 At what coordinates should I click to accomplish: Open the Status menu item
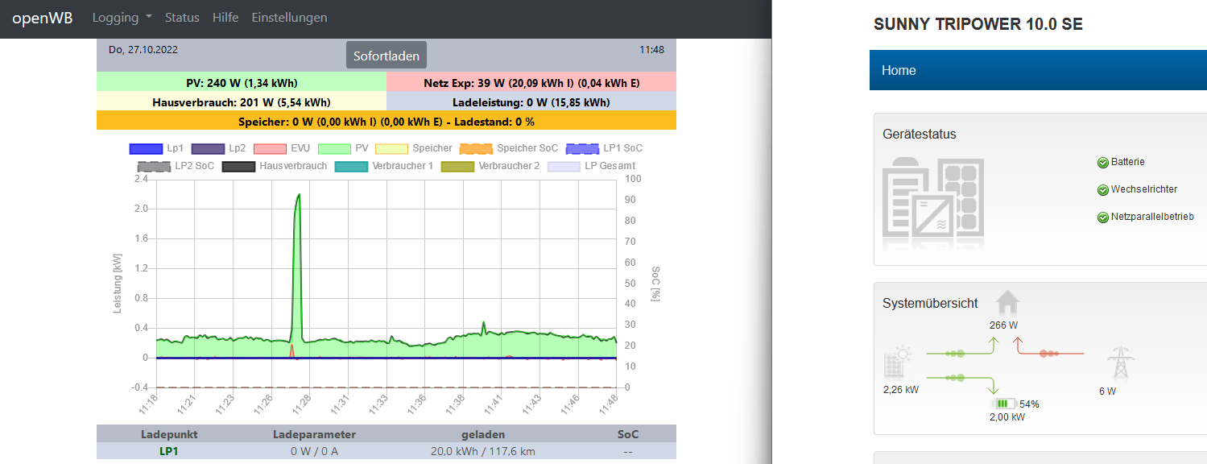coord(182,17)
